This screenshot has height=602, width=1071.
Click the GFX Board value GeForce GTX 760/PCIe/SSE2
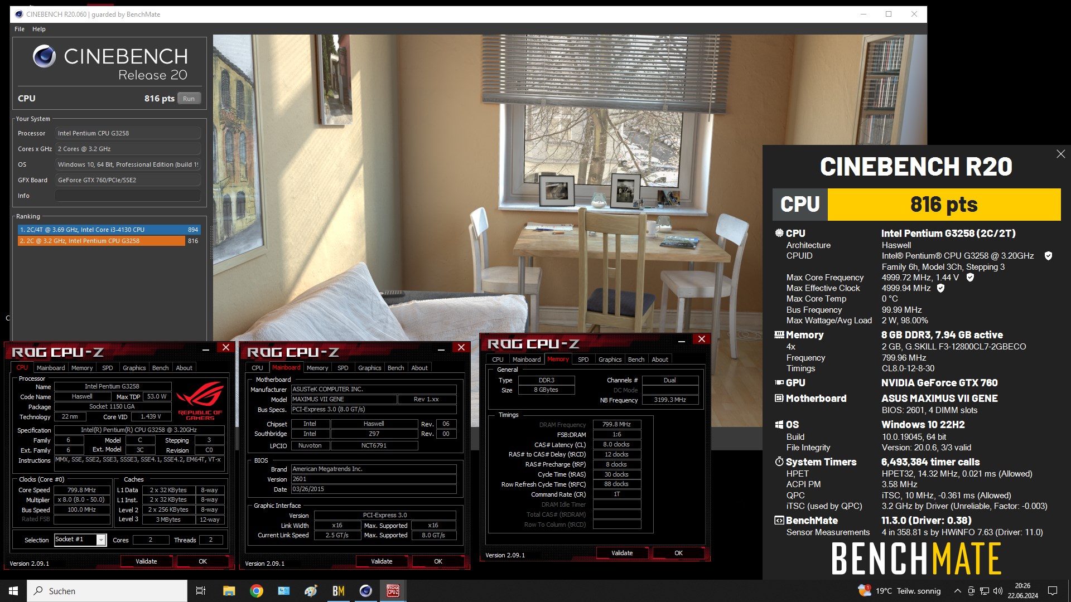pyautogui.click(x=128, y=180)
